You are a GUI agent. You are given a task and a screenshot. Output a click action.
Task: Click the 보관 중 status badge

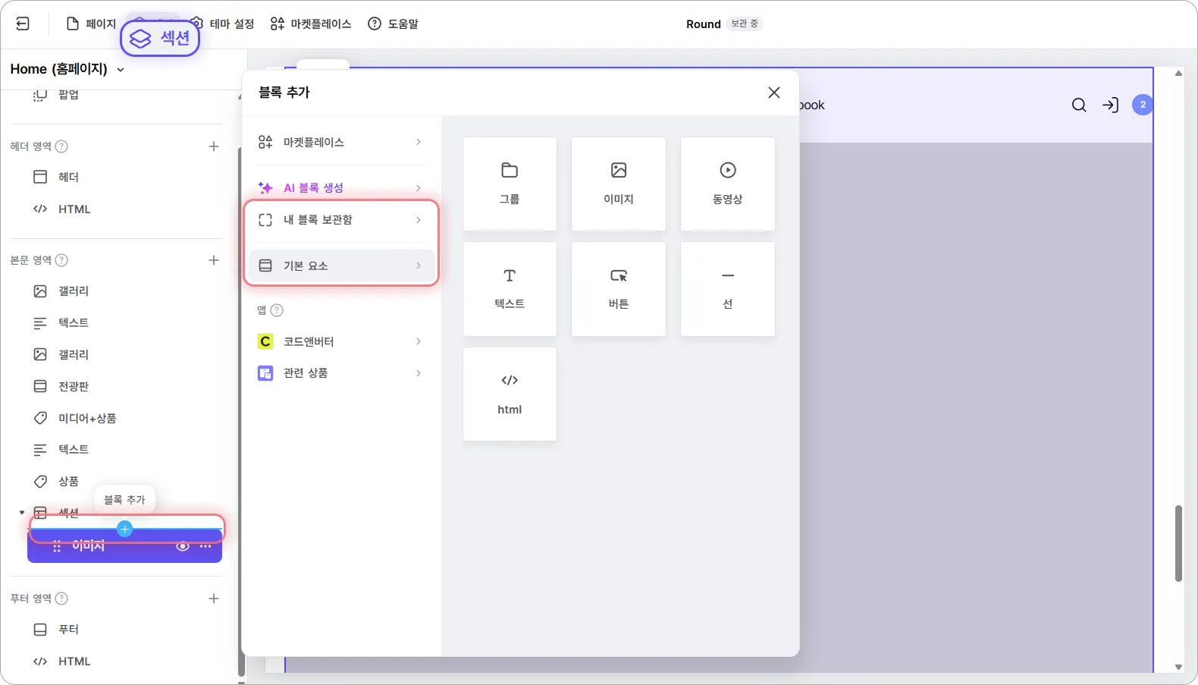745,24
